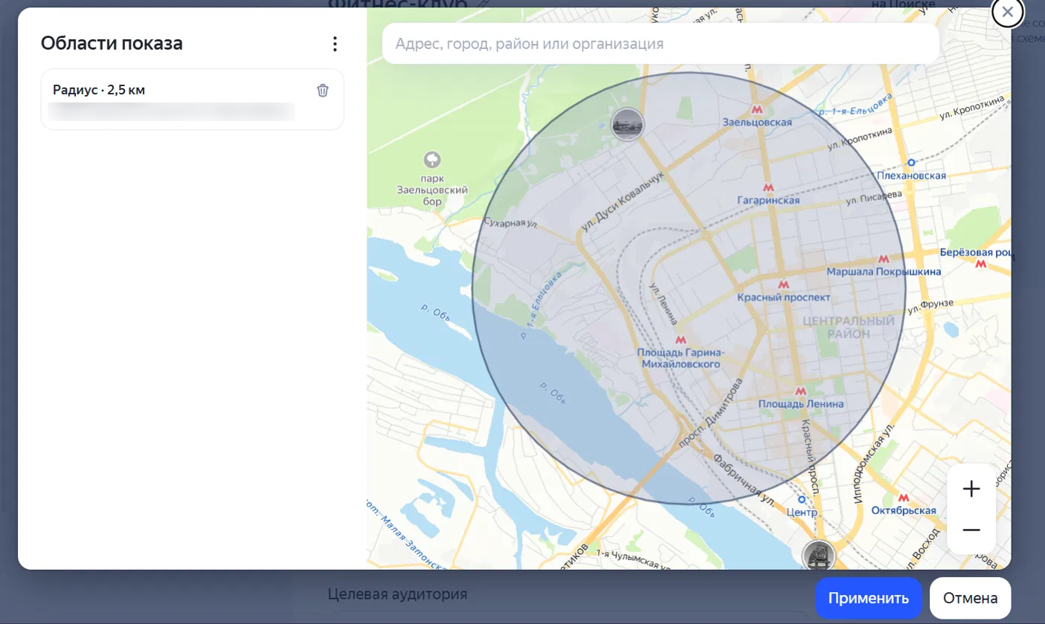Click the Гагаринская metro station marker

point(768,187)
